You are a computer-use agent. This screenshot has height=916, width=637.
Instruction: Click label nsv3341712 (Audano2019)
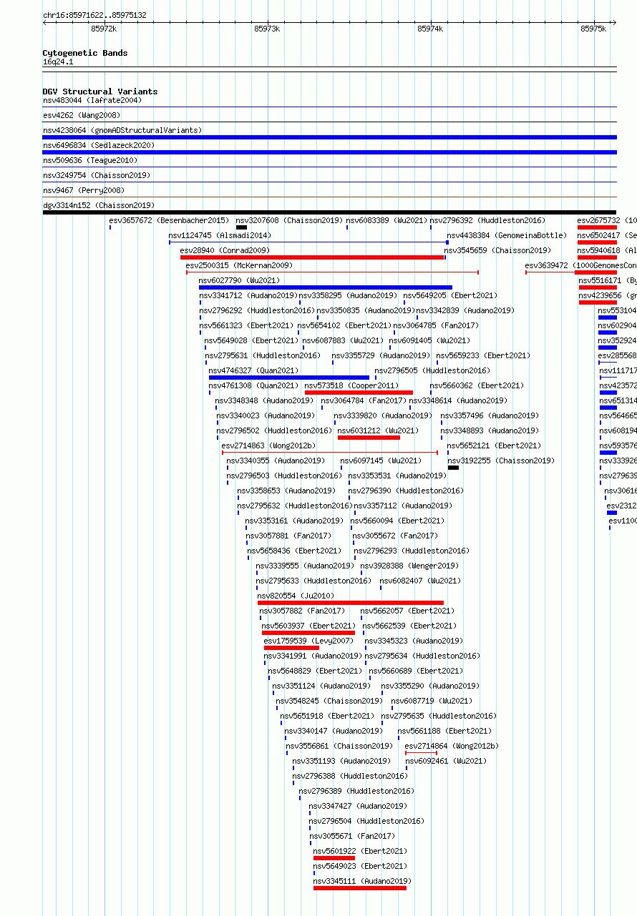tap(248, 295)
